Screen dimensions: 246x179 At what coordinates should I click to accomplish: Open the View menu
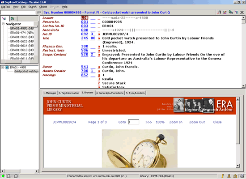[16, 7]
